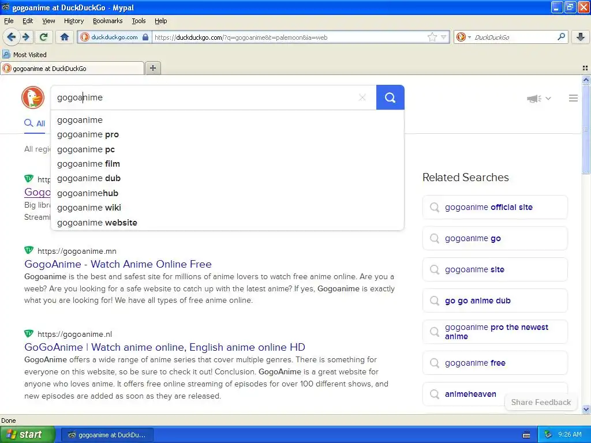Clear the search box with the X

[x=362, y=97]
